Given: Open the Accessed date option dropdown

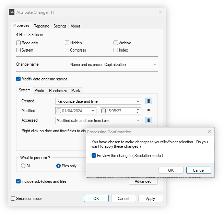Looking at the screenshot, I should [x=138, y=121].
